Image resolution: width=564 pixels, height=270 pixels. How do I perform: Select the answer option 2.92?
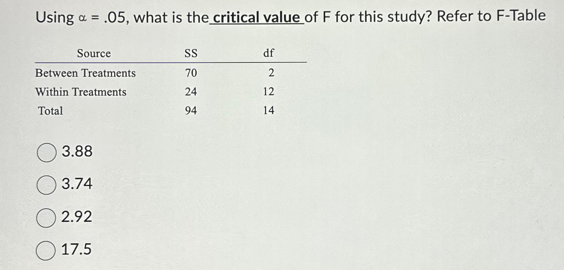coord(46,217)
